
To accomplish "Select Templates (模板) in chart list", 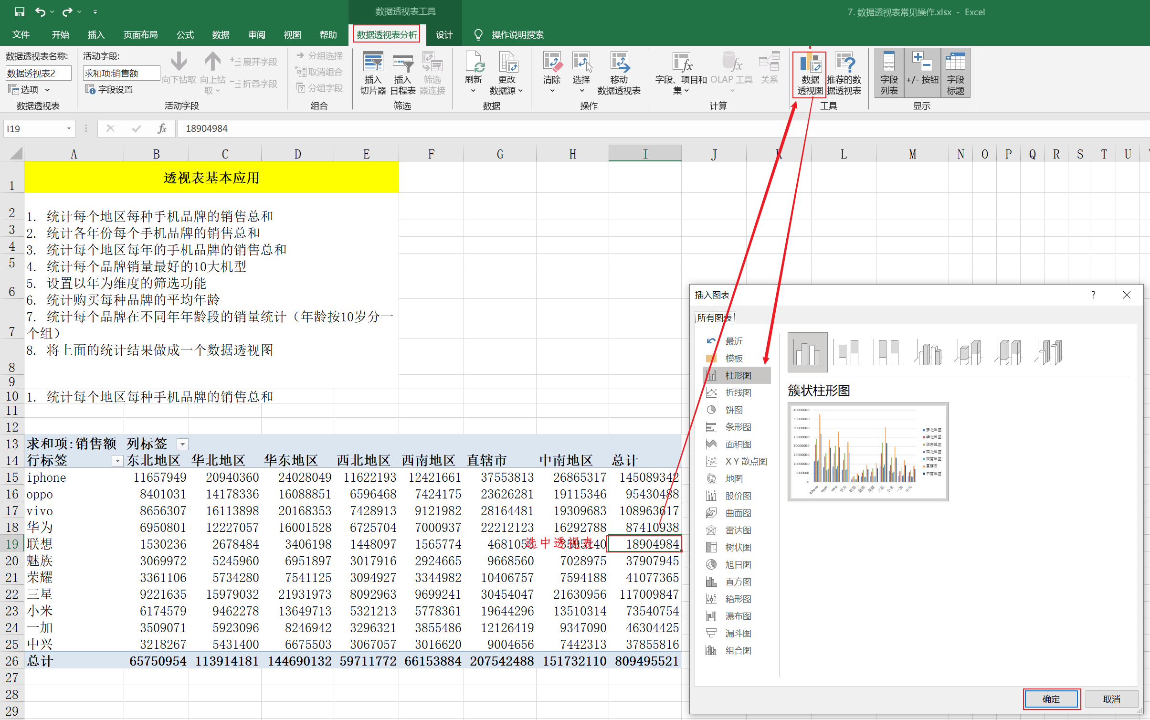I will point(737,358).
